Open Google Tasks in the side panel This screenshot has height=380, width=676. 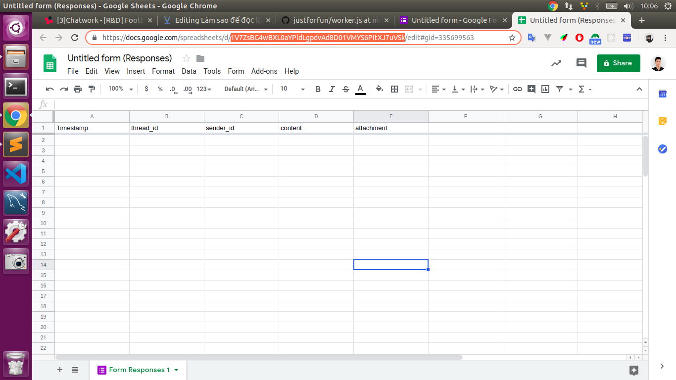(x=663, y=148)
